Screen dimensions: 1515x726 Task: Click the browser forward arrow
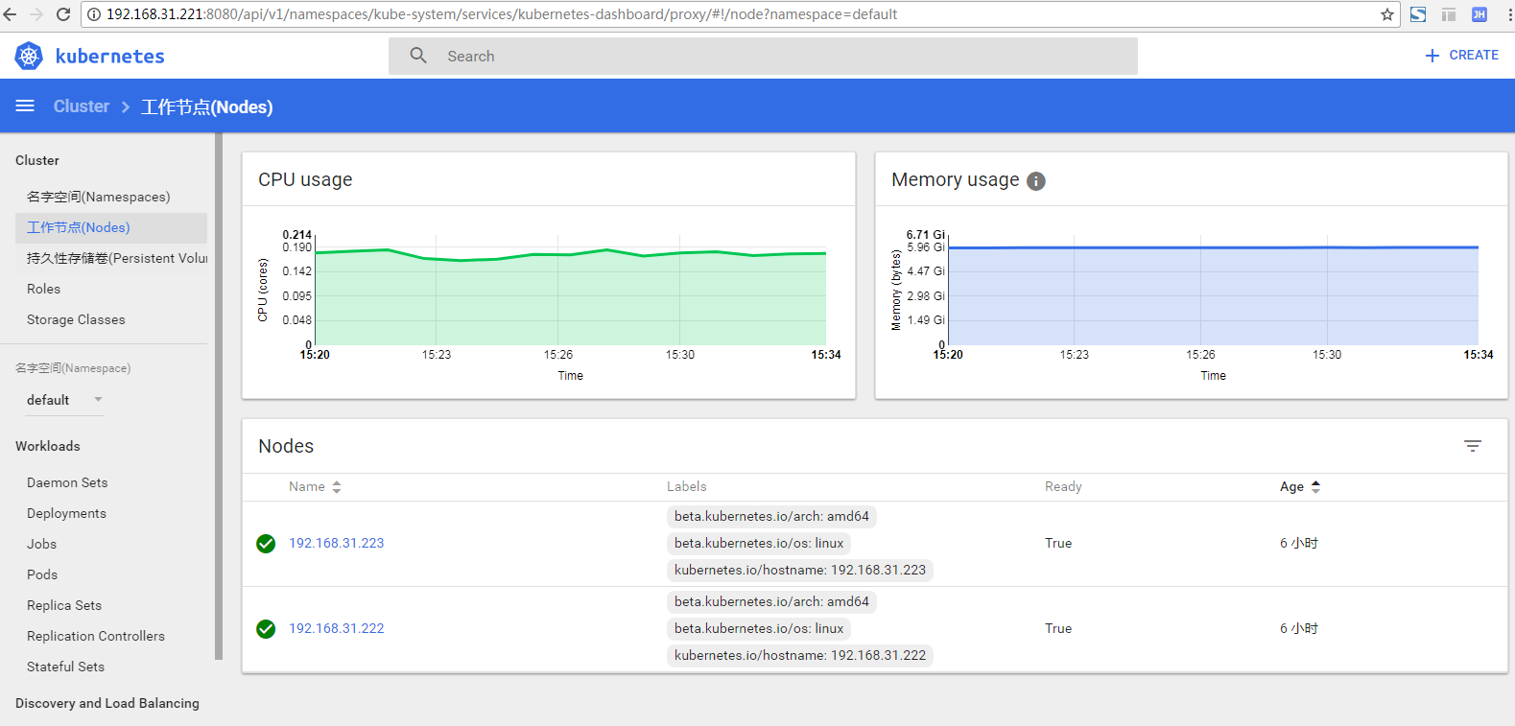(36, 14)
